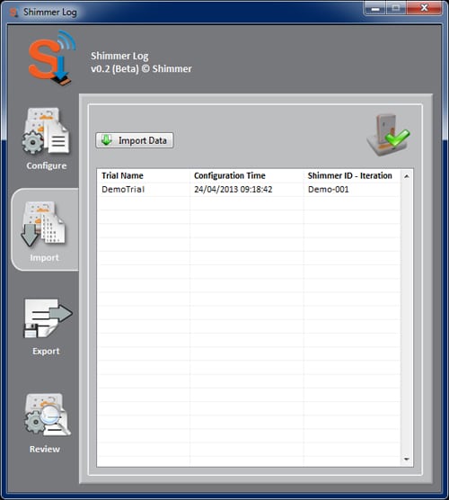Click the Configure label text
Viewport: 449px width, 500px height.
[47, 165]
